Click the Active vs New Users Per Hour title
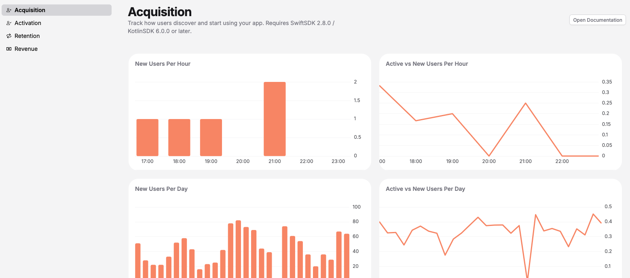Image resolution: width=630 pixels, height=278 pixels. 426,64
